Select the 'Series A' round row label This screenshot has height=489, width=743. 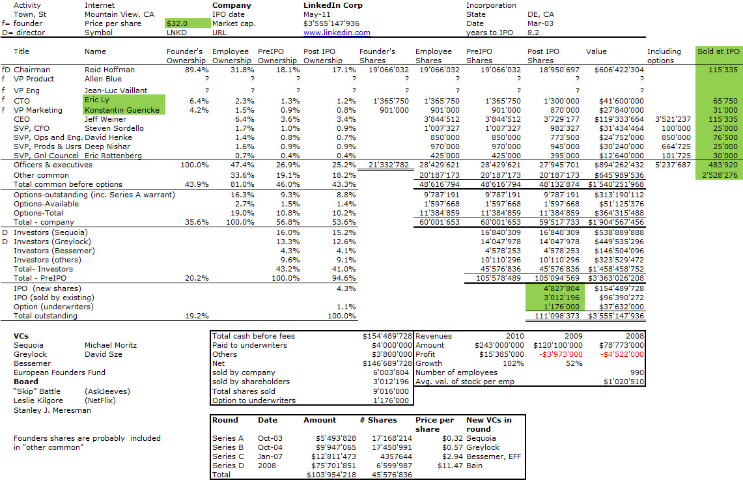point(228,438)
